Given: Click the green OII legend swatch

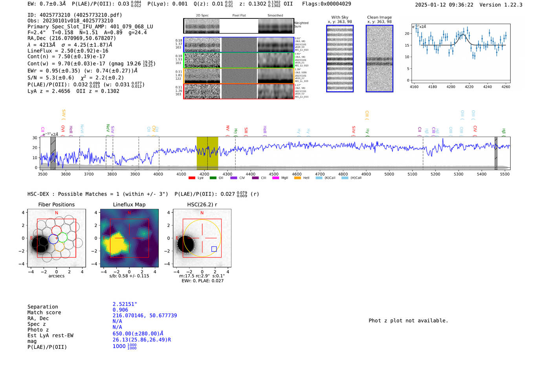Looking at the screenshot, I should coord(213,178).
